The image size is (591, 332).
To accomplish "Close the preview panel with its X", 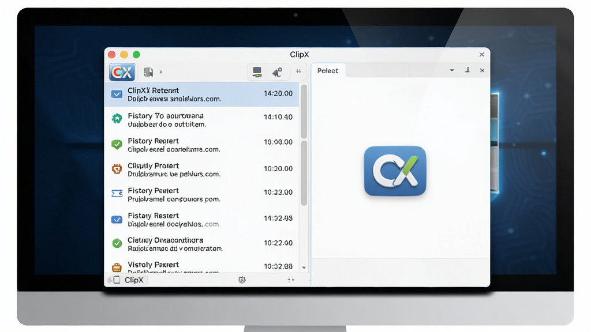I will (x=482, y=70).
